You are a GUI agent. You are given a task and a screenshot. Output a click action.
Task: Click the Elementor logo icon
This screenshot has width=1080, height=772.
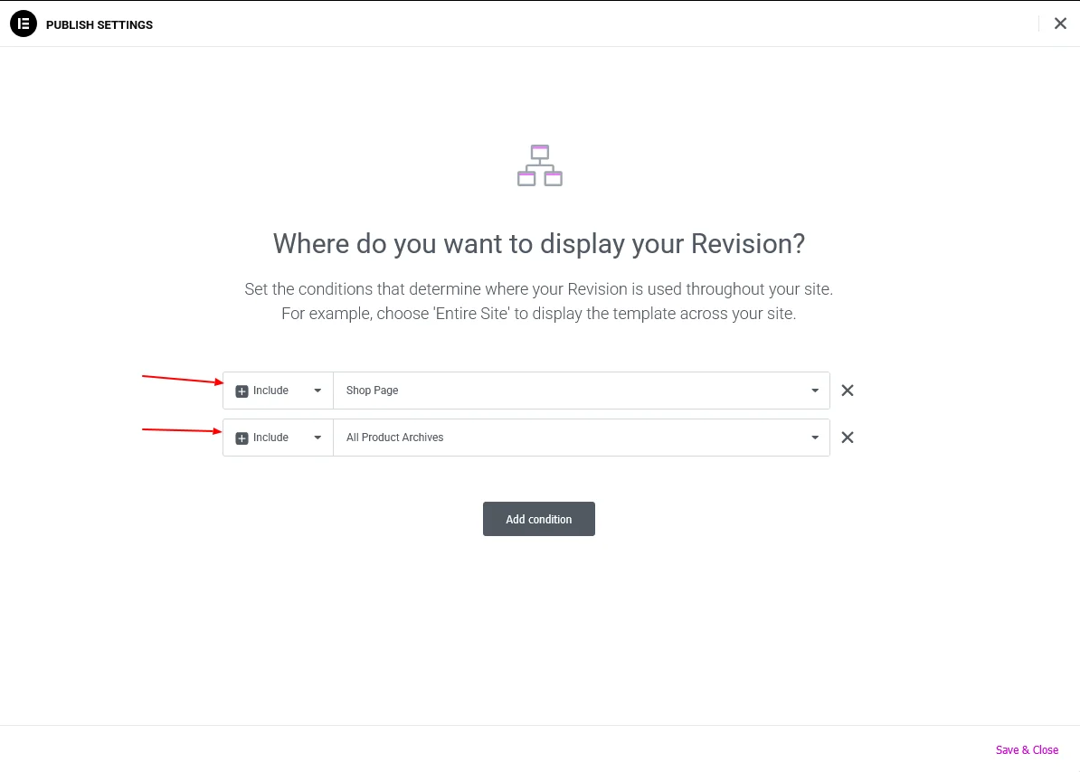(23, 24)
